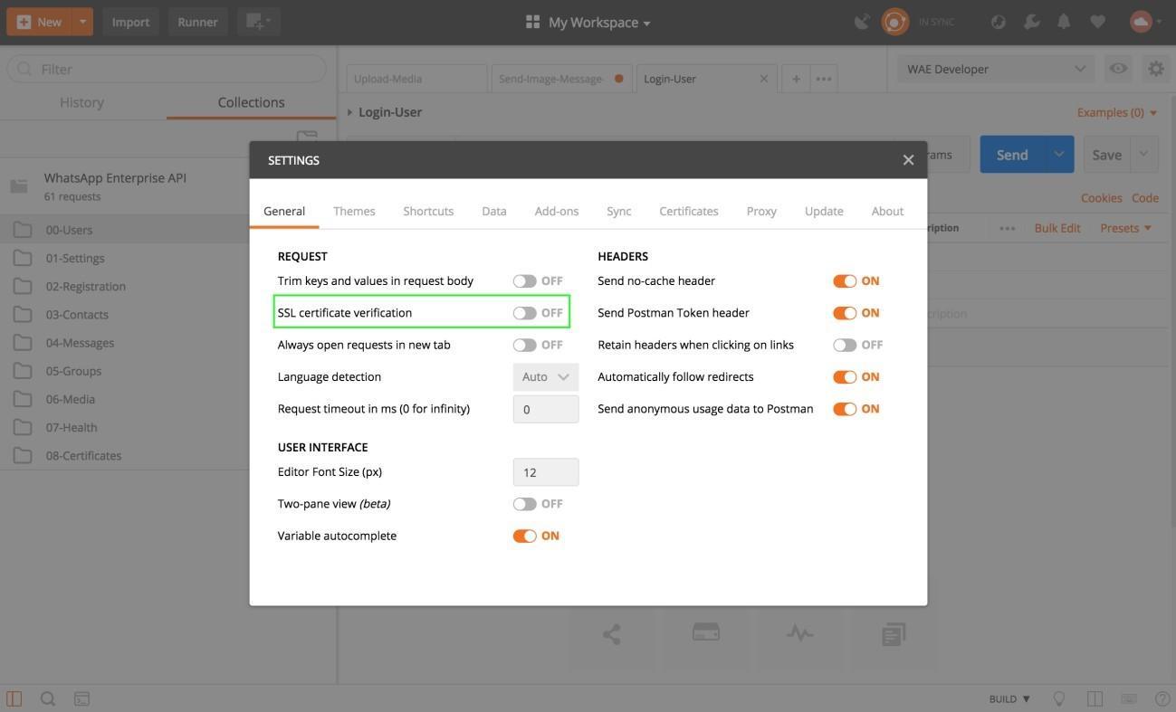Click the Request timeout input field

pyautogui.click(x=545, y=409)
